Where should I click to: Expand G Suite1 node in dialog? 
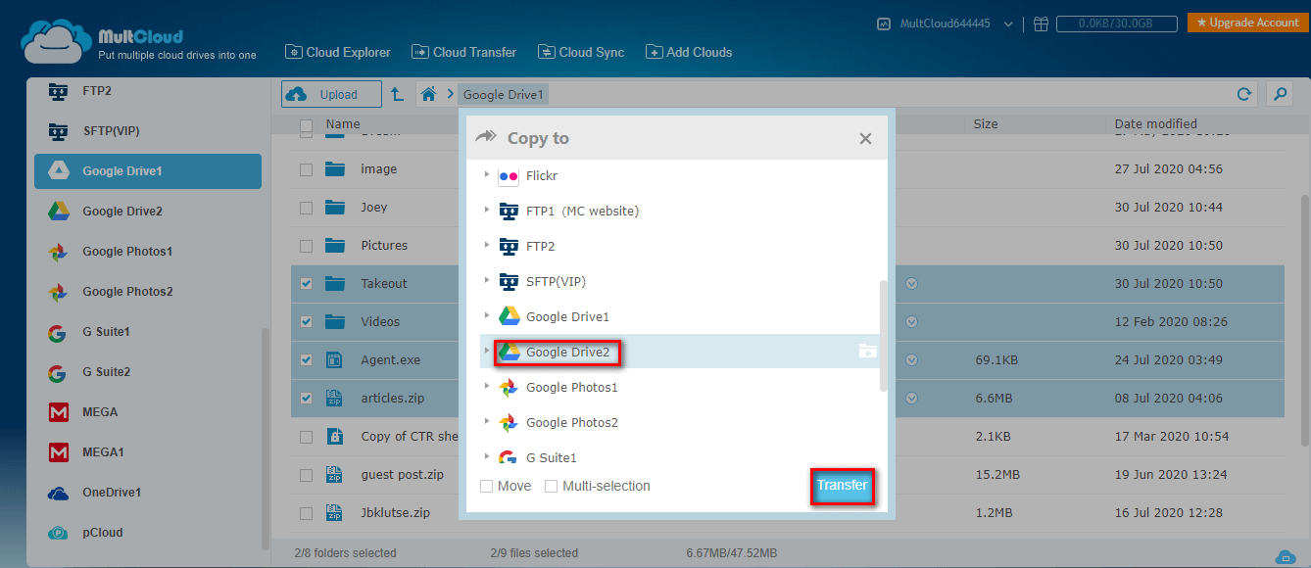click(x=487, y=457)
